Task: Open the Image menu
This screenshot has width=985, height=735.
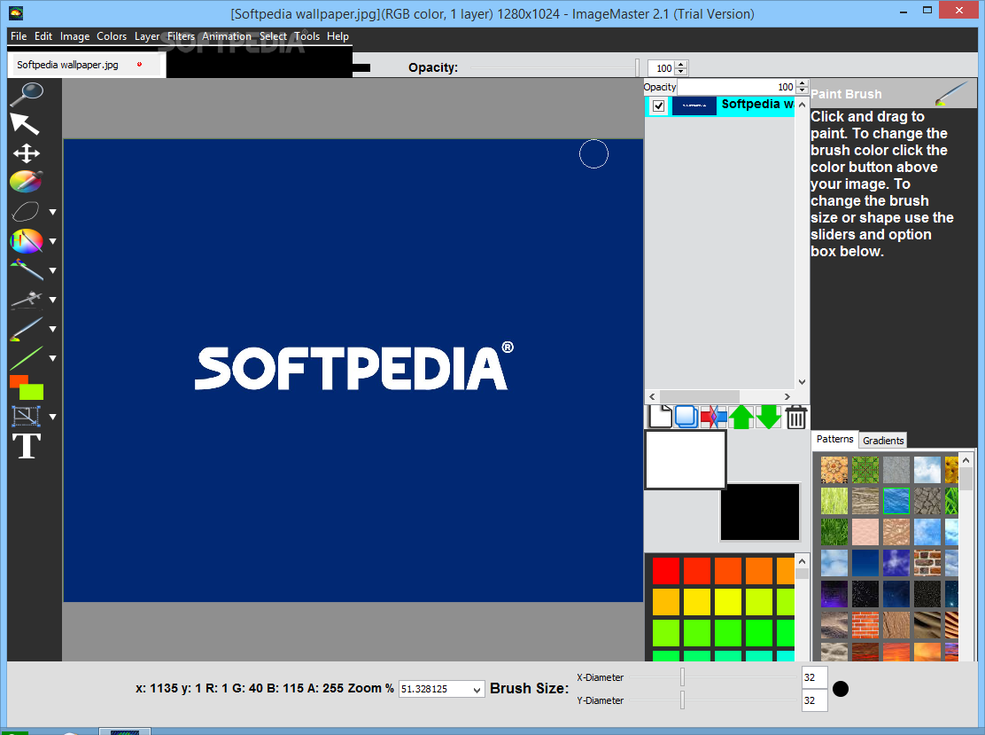Action: click(74, 36)
